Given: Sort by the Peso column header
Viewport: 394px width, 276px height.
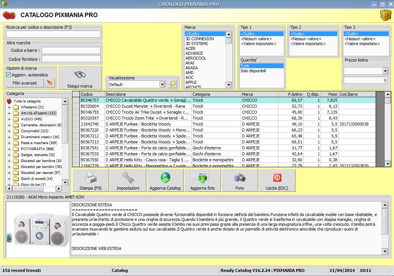Looking at the screenshot, I should point(330,94).
